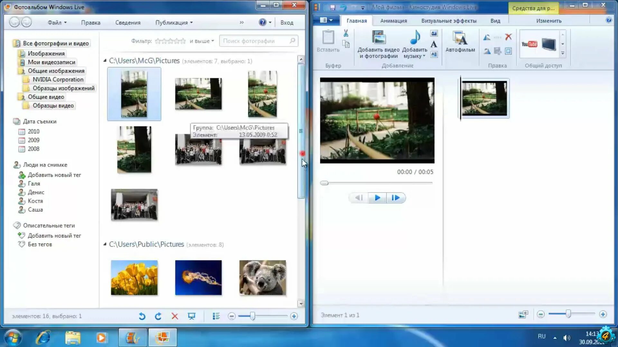Collapse C:\Users\McG\Pictures group
The height and width of the screenshot is (347, 618).
(x=105, y=61)
